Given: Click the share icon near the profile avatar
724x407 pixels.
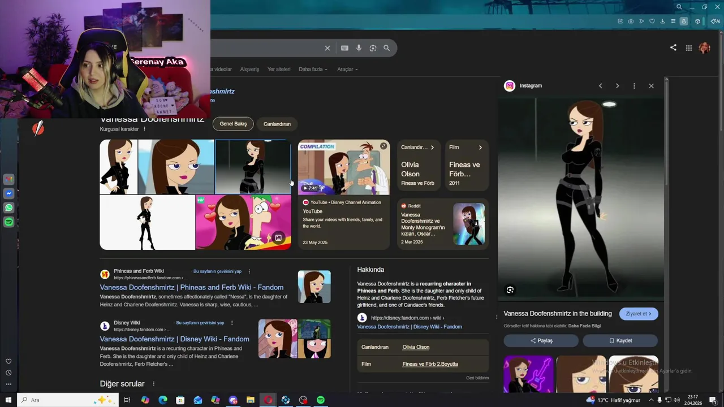Looking at the screenshot, I should 673,47.
